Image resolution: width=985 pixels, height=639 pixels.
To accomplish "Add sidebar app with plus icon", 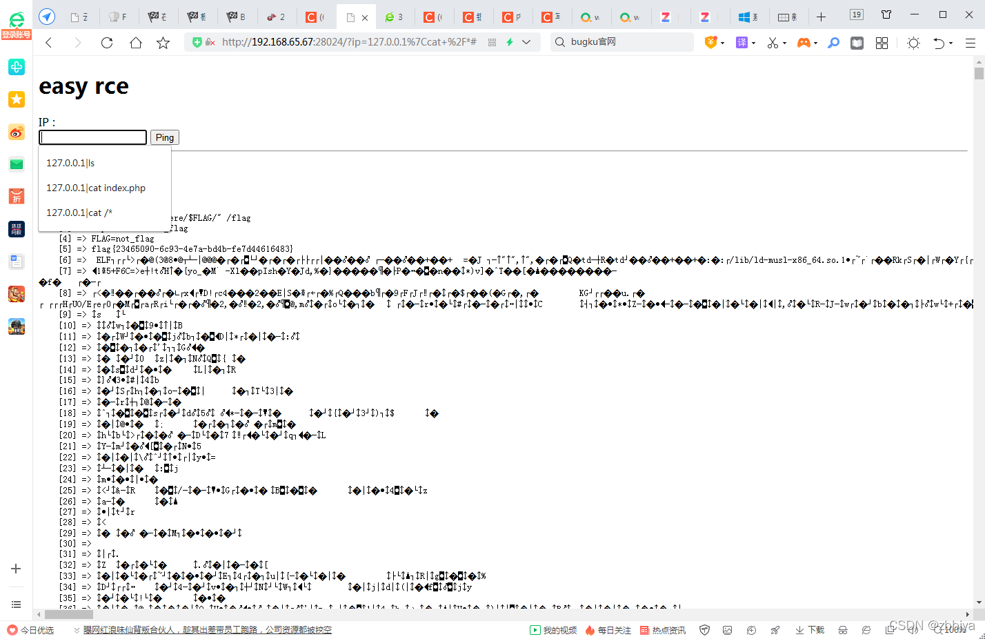I will 16,569.
